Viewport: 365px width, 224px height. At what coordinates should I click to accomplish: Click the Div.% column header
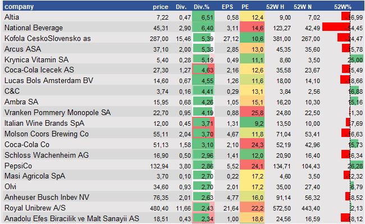pos(202,7)
